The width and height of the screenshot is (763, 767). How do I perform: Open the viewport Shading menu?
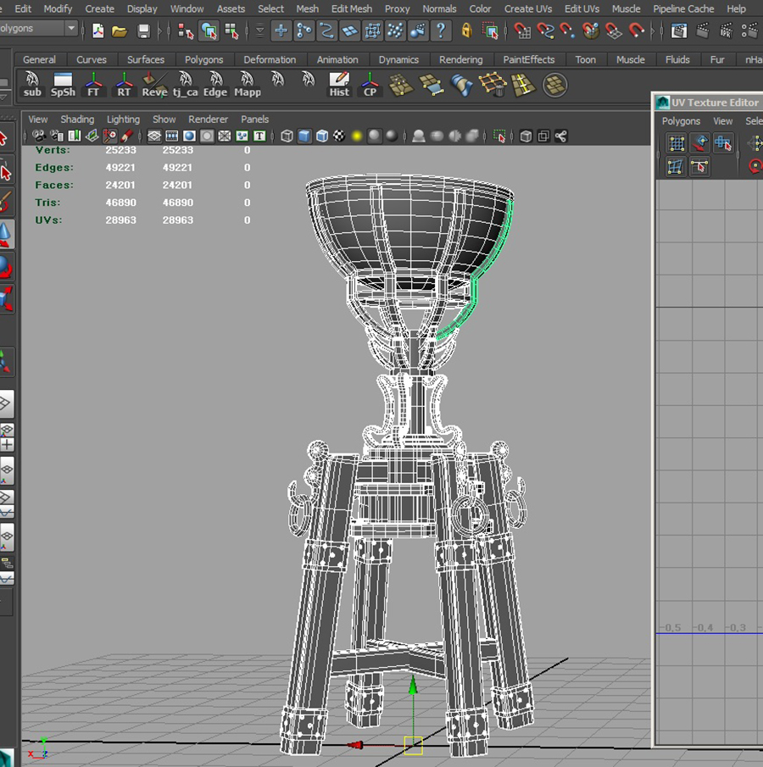[x=77, y=119]
